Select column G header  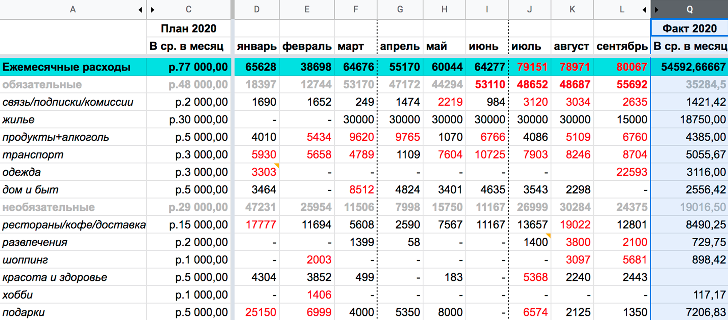pos(400,9)
